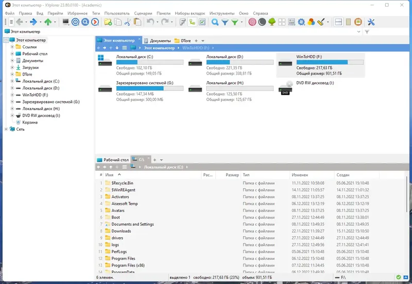Click the Undo arrow icon
This screenshot has height=284, width=412.
150,22
